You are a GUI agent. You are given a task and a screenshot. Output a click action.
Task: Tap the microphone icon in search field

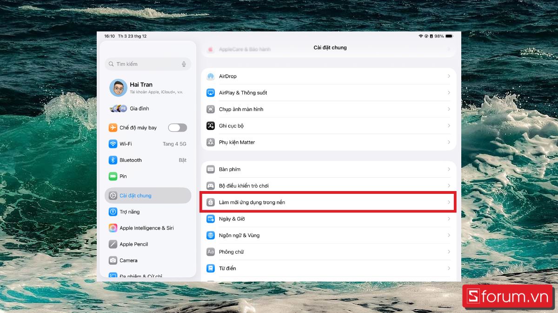click(184, 64)
